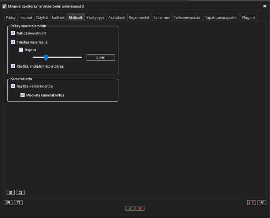Switch to the Laitteet tab

58,18
